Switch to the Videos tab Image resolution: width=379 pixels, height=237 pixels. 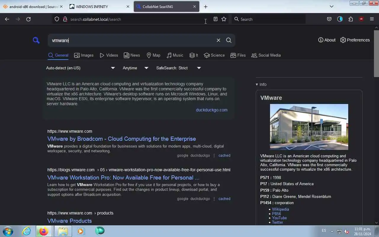109,55
